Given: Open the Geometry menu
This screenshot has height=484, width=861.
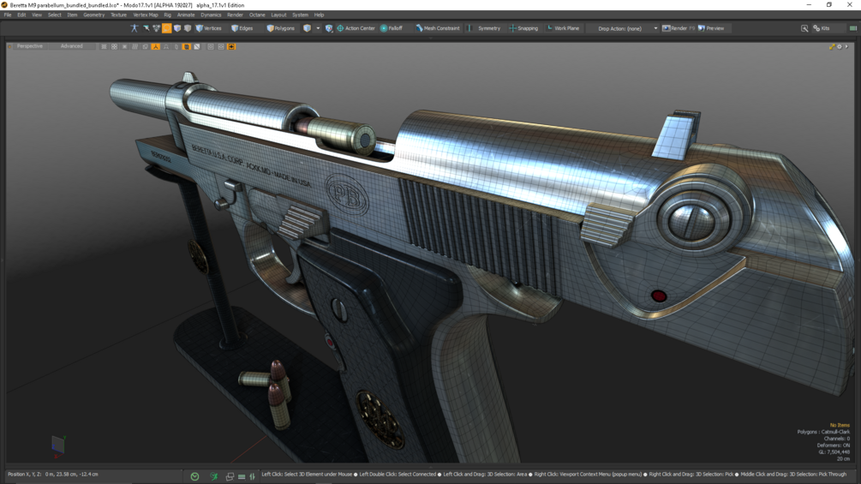Looking at the screenshot, I should coord(94,15).
